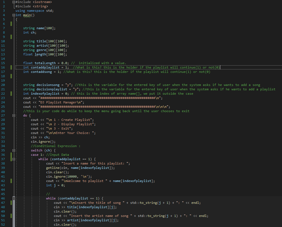The width and height of the screenshot is (282, 227).
Task: Click the 'Create Playlist' cout line
Action: pos(62,120)
